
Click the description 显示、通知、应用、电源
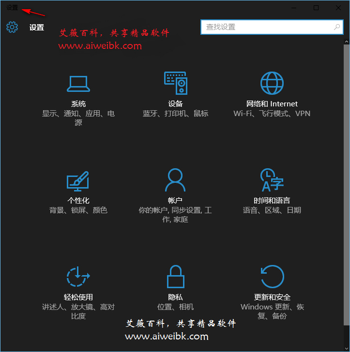coord(78,118)
